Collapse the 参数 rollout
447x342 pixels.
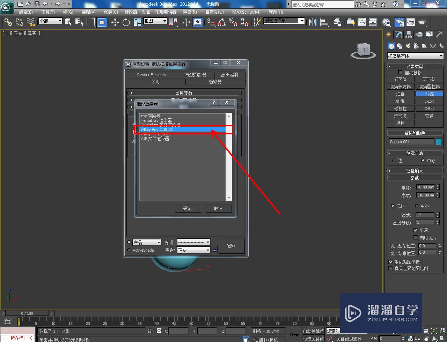pyautogui.click(x=415, y=178)
